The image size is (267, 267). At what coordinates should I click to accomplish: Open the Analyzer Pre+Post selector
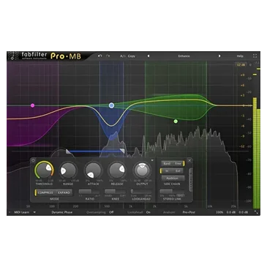[x=189, y=212]
